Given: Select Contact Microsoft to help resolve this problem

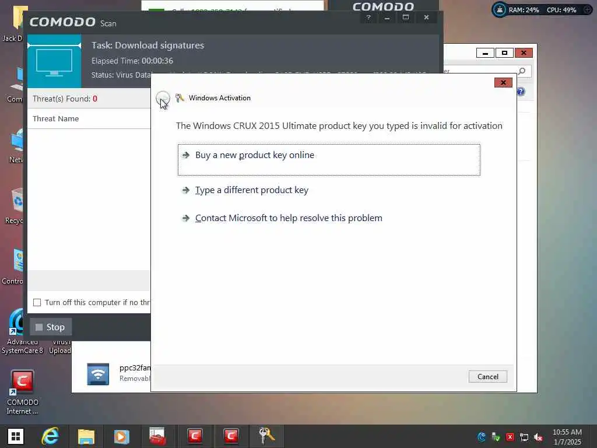Looking at the screenshot, I should [288, 218].
